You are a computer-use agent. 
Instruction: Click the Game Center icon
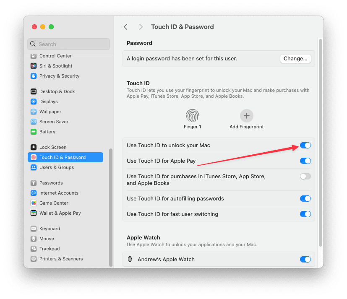(x=34, y=203)
